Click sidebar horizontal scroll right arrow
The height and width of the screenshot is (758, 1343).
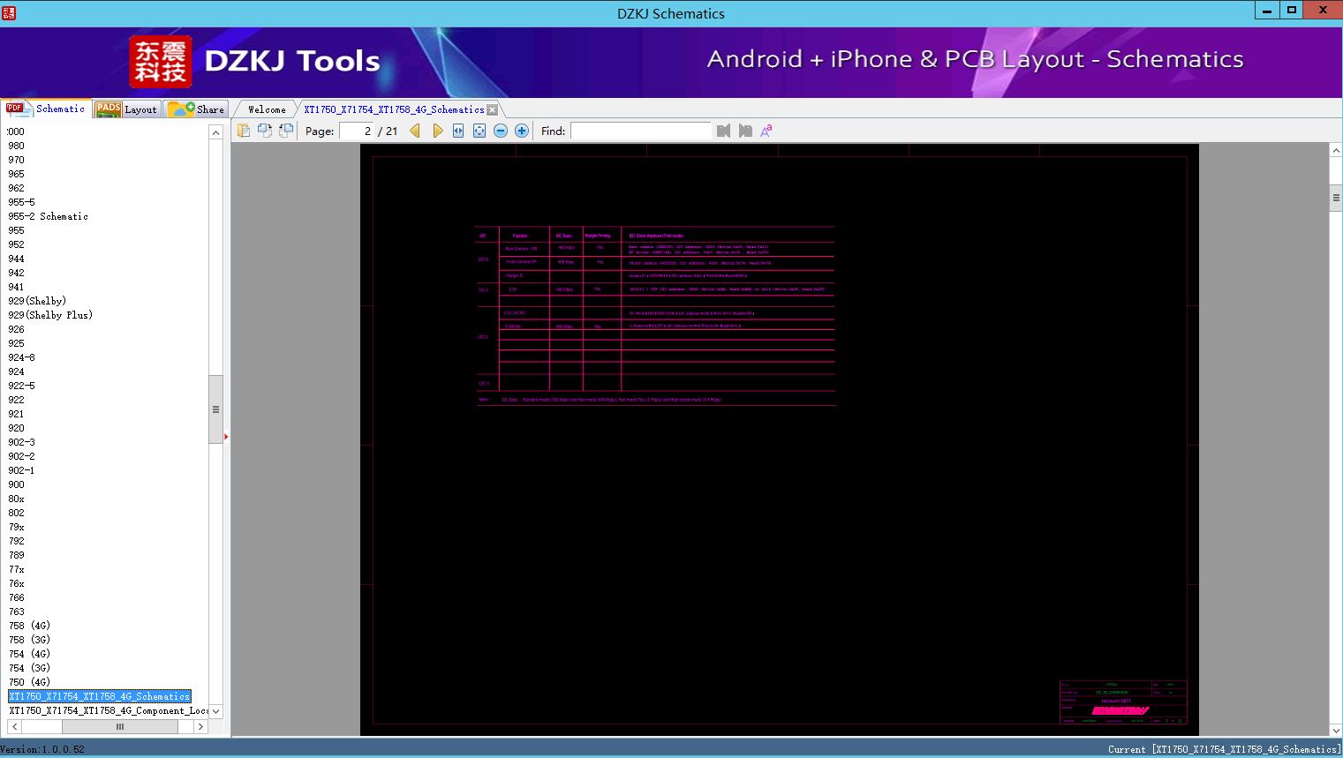(x=200, y=727)
